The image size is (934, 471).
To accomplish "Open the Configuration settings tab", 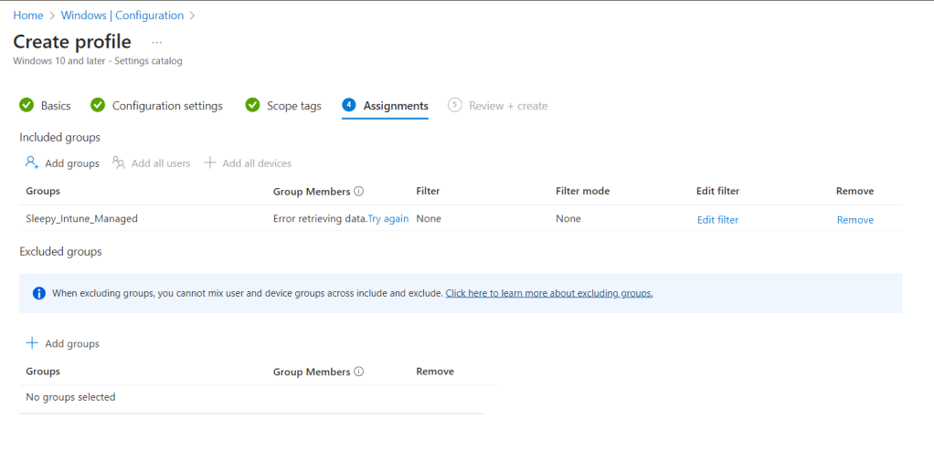I will click(167, 106).
